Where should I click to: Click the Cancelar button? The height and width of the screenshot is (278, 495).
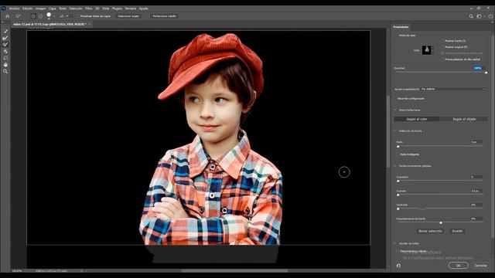pyautogui.click(x=480, y=266)
